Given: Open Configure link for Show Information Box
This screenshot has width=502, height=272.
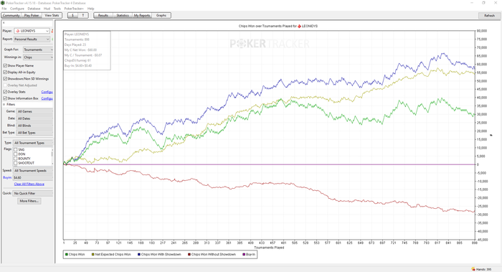Looking at the screenshot, I should (47, 98).
